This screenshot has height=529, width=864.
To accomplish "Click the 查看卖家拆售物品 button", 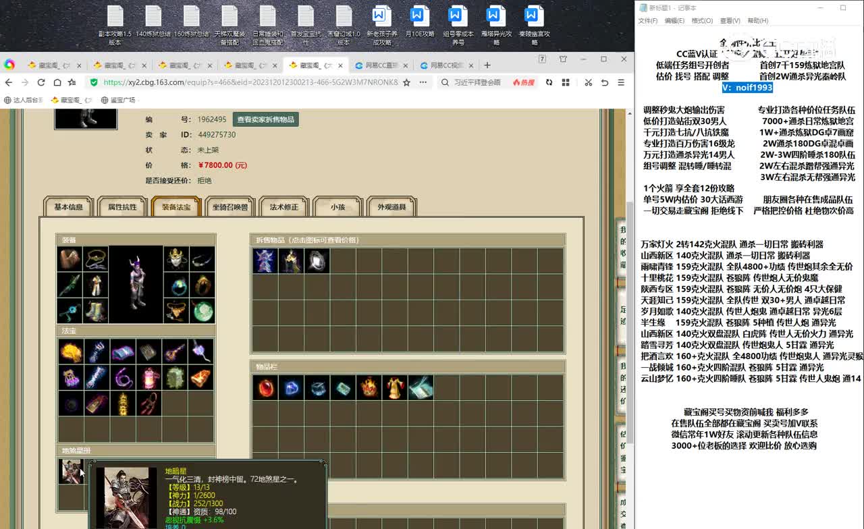I will click(266, 119).
